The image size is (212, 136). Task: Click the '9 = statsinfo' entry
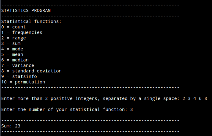19,76
